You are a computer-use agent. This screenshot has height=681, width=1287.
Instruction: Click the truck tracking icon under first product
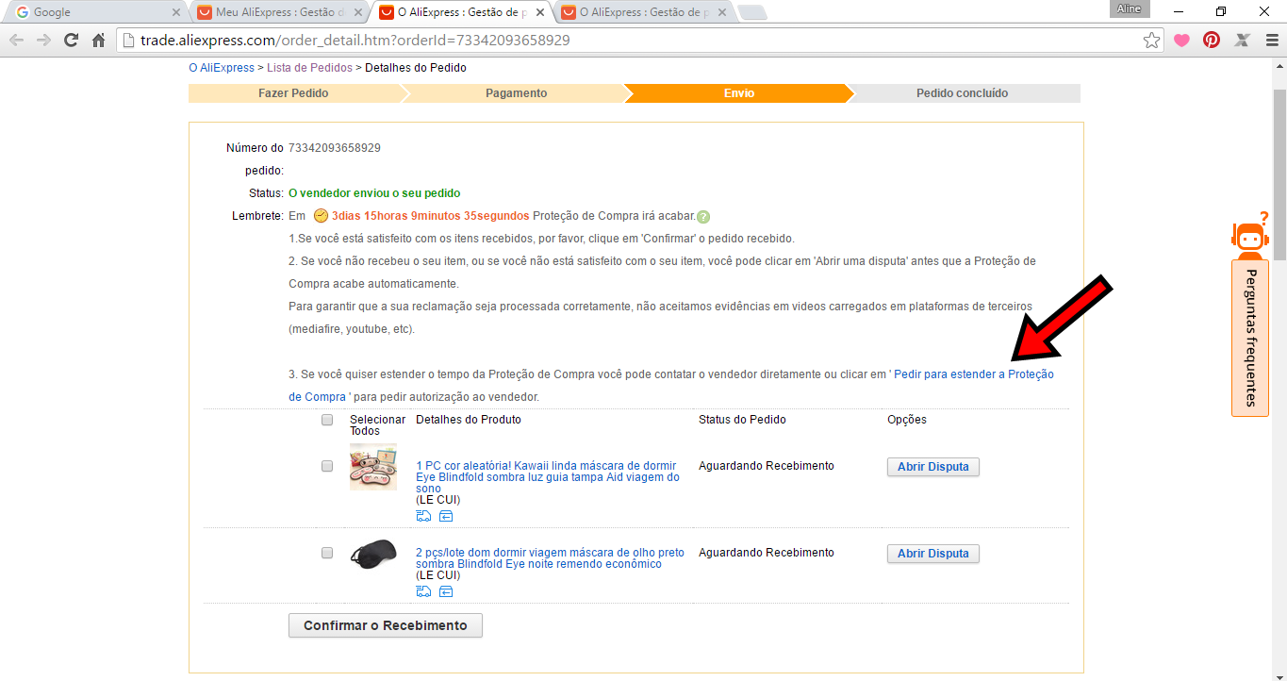tap(423, 515)
